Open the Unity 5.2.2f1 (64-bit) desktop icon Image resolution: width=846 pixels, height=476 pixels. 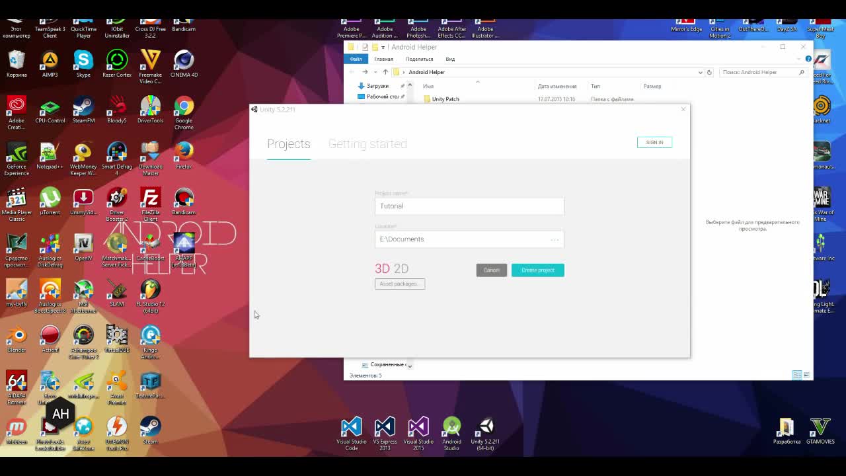[485, 434]
